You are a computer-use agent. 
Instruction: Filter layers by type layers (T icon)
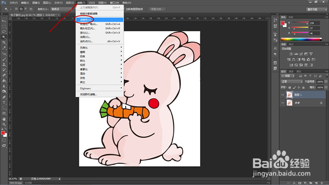coord(310,76)
